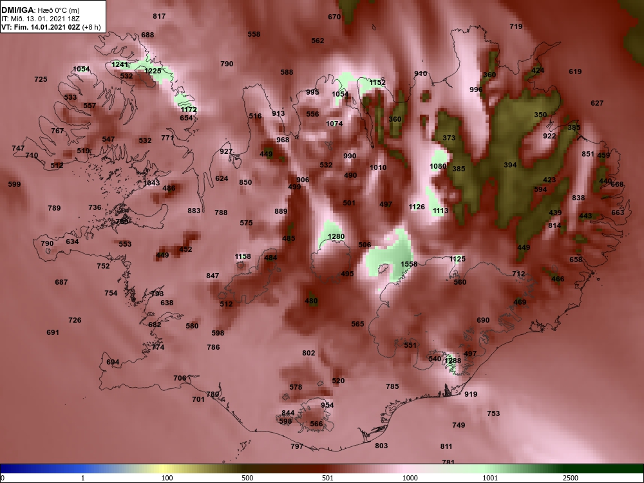Click the '2500' label on the color scale
This screenshot has width=644, height=483.
tap(571, 478)
